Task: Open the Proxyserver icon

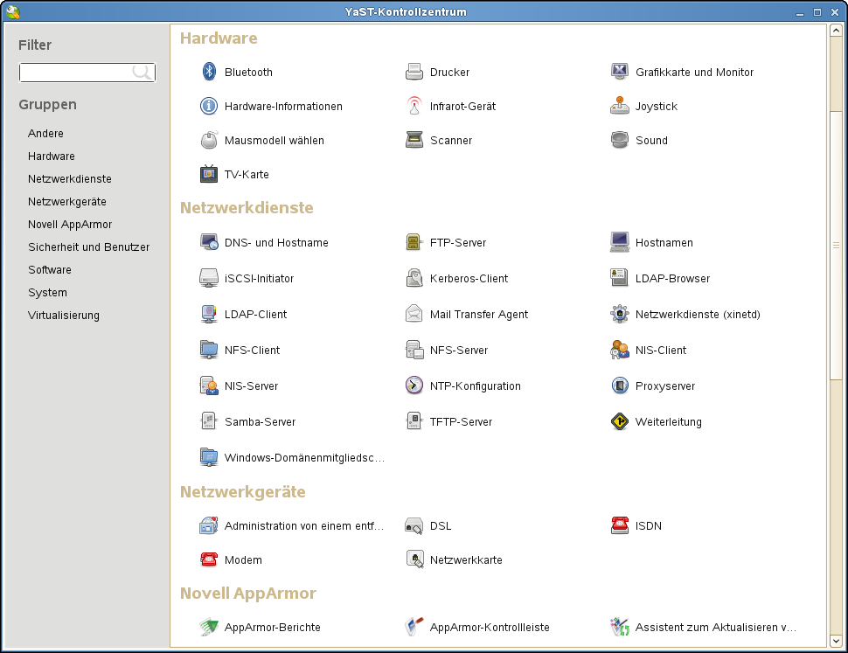Action: pyautogui.click(x=620, y=386)
